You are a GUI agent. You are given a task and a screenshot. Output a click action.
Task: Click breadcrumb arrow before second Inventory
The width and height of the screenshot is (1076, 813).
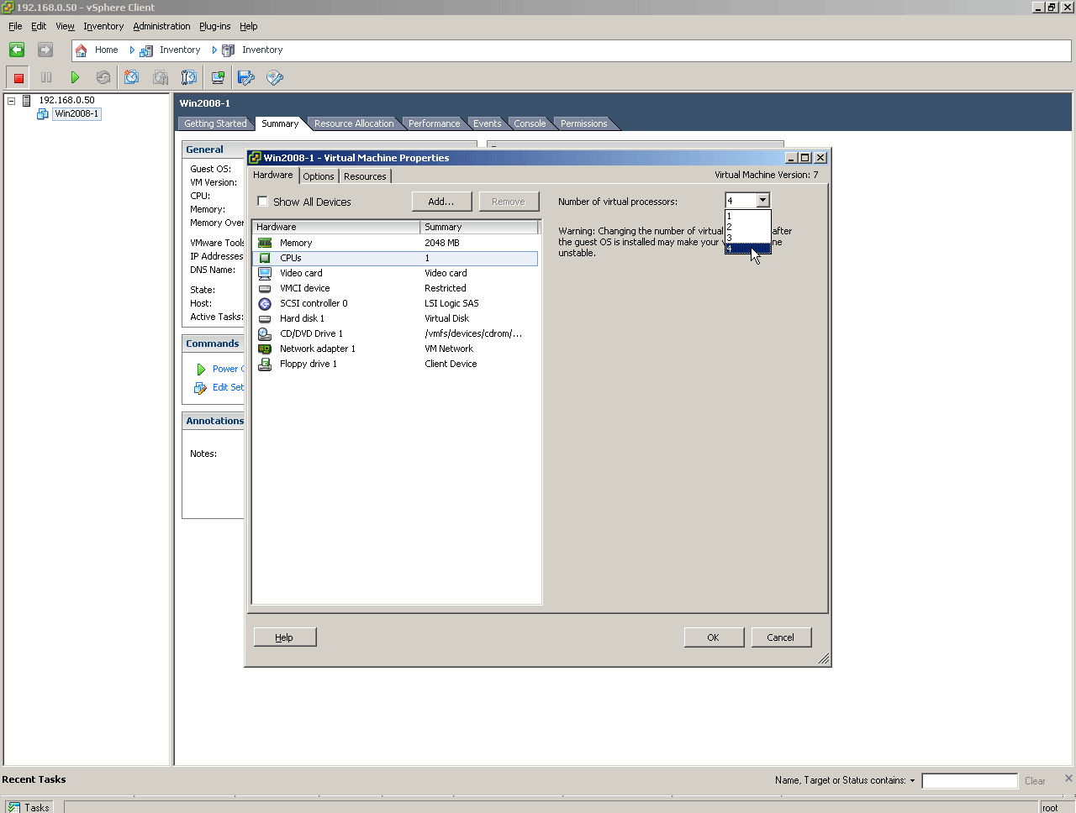[214, 50]
